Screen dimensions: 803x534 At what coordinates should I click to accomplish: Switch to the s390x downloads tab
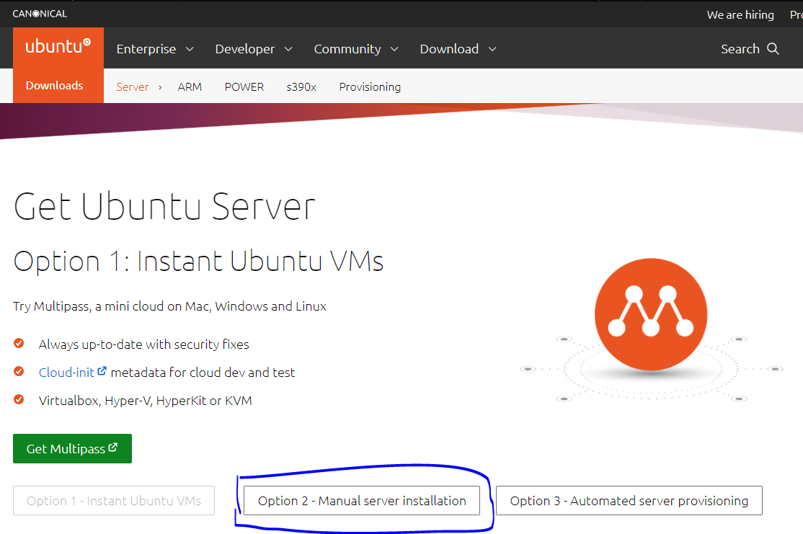(x=301, y=87)
